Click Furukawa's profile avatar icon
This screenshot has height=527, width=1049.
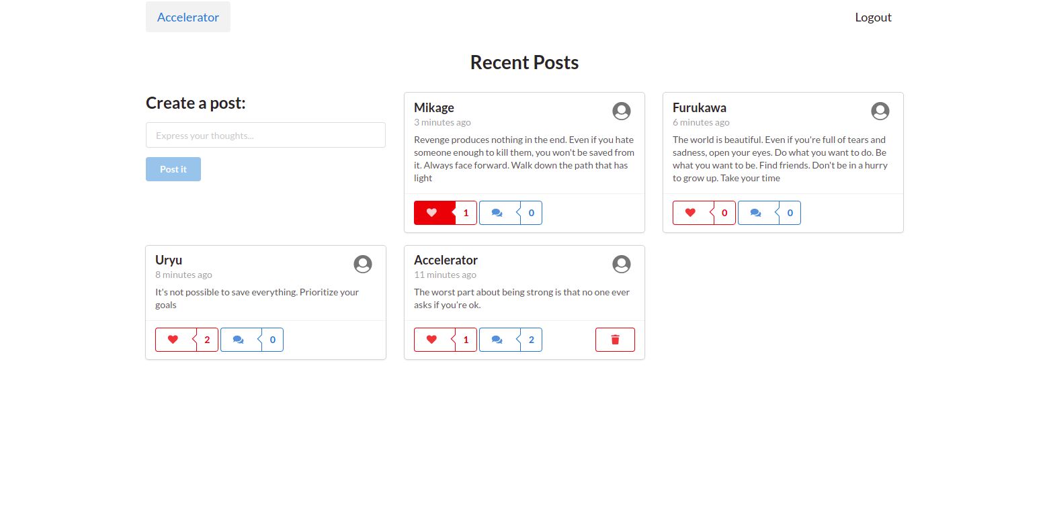tap(880, 111)
